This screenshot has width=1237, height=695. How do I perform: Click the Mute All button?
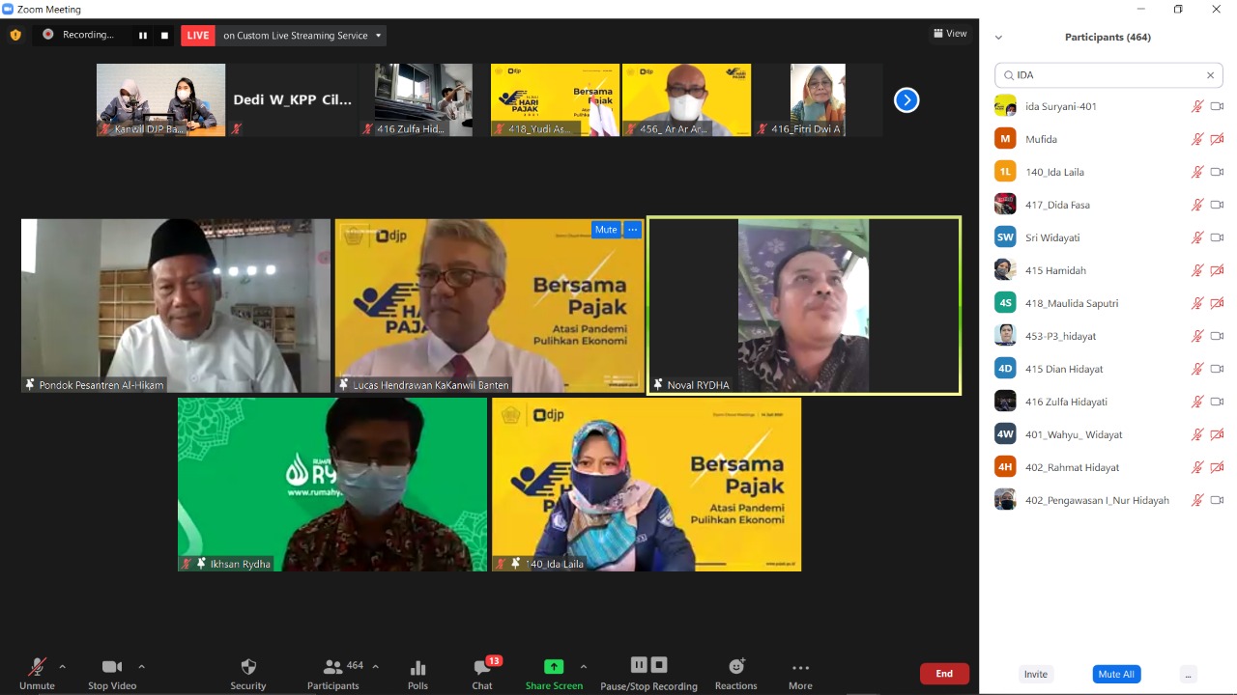1116,674
